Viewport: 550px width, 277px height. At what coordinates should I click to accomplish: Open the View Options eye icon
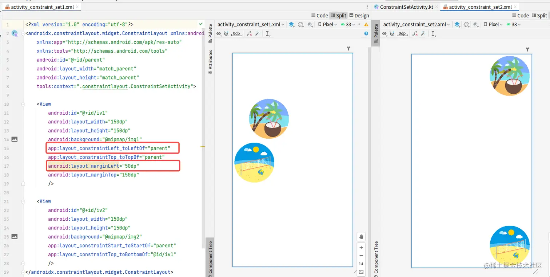pyautogui.click(x=219, y=33)
